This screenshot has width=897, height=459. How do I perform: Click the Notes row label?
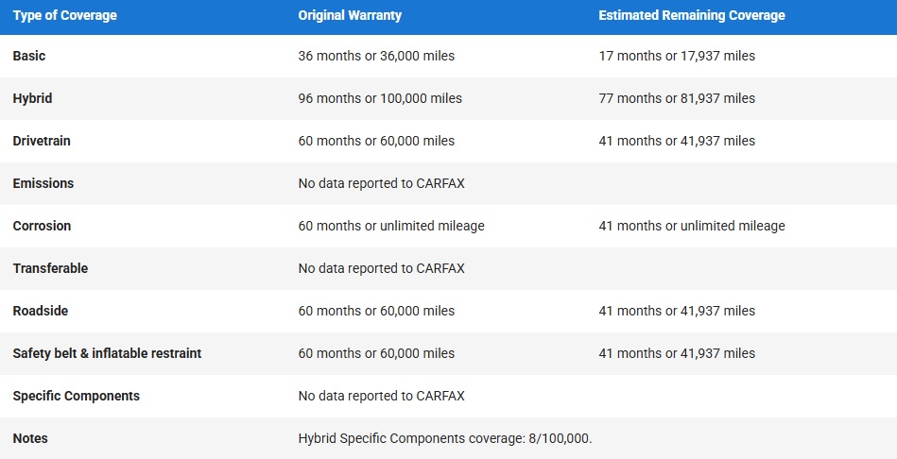point(30,438)
